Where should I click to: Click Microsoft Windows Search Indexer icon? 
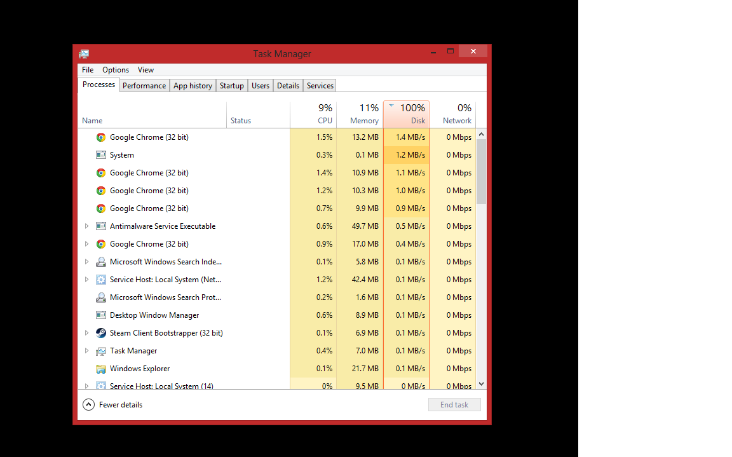pos(101,262)
